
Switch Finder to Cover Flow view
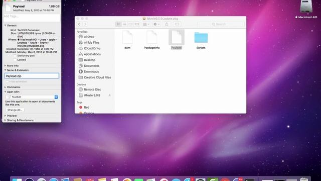click(136, 24)
